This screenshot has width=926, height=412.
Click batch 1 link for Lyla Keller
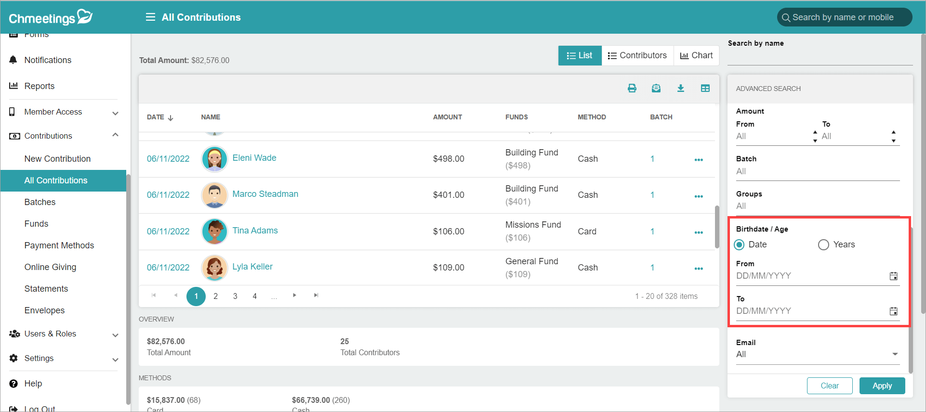652,268
